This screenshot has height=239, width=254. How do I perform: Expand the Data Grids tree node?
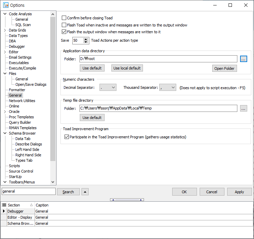pyautogui.click(x=5, y=30)
